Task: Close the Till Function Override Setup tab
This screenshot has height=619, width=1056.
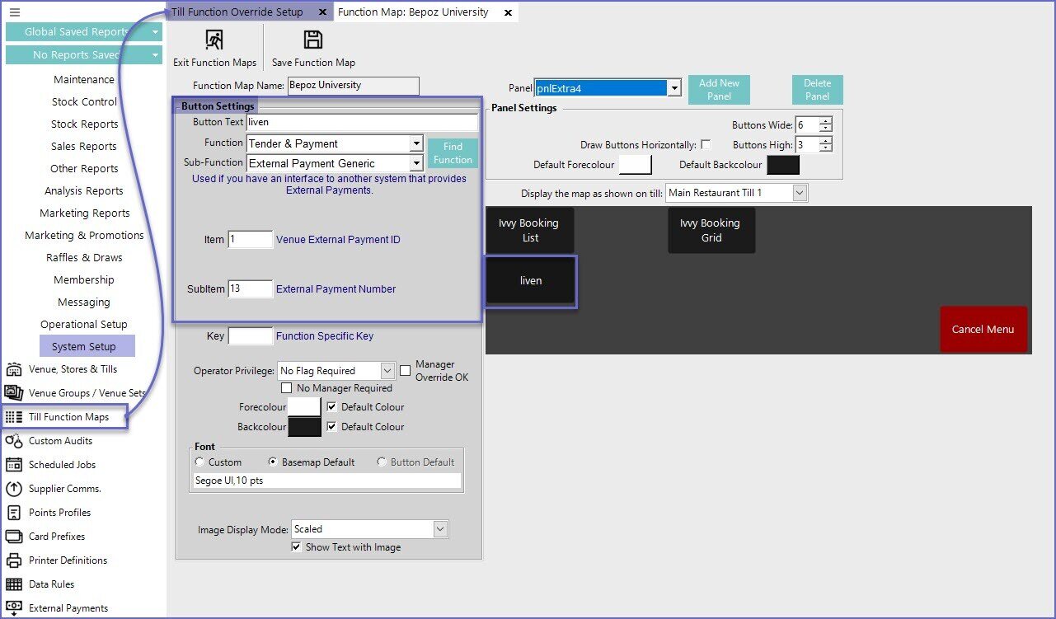Action: pos(321,12)
